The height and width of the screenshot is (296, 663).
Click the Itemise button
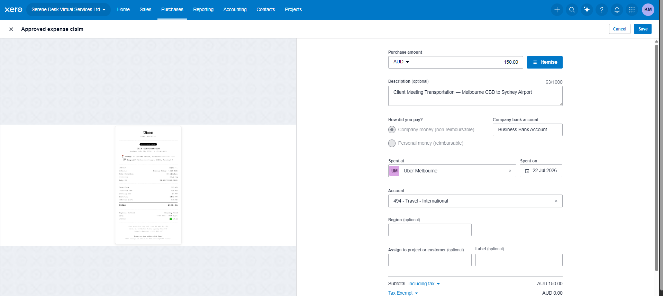545,62
